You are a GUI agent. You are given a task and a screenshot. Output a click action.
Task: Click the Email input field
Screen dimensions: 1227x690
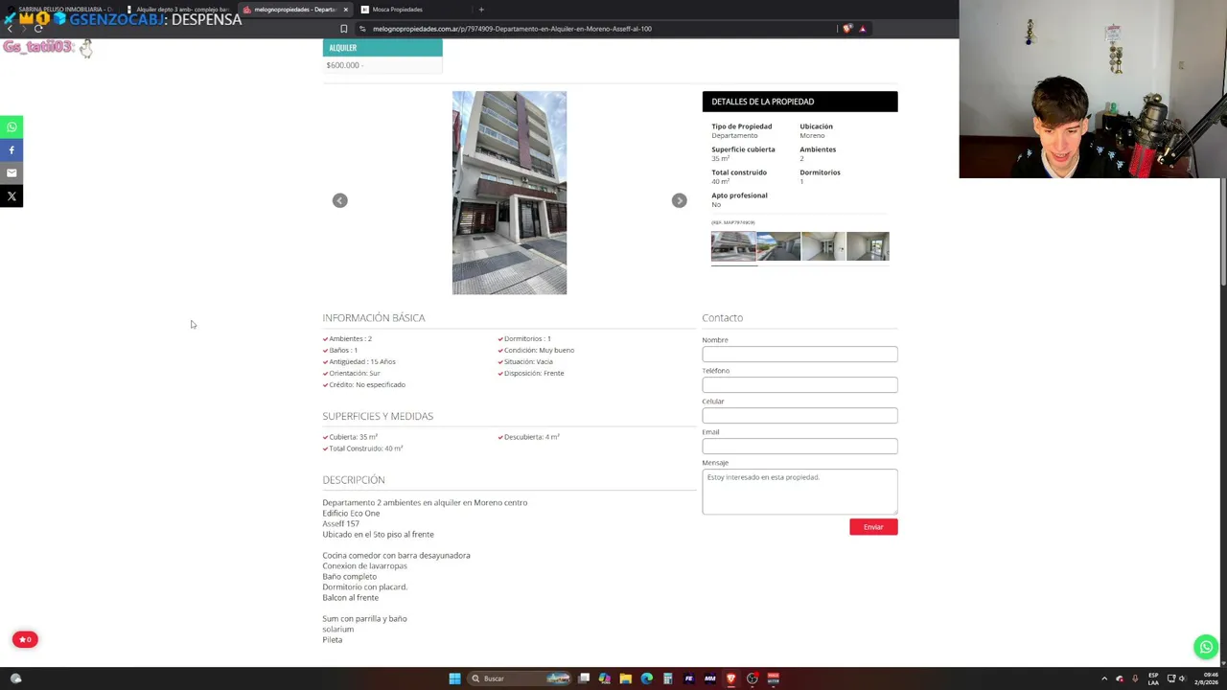[799, 447]
